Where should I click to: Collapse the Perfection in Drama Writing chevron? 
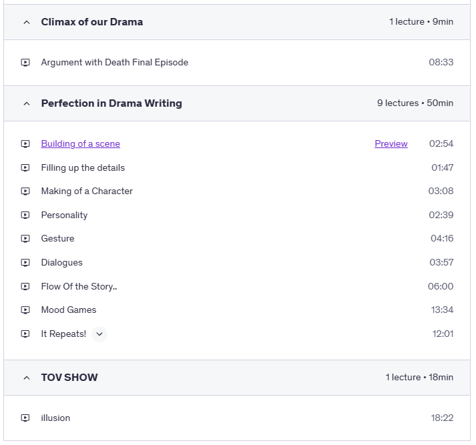coord(27,103)
